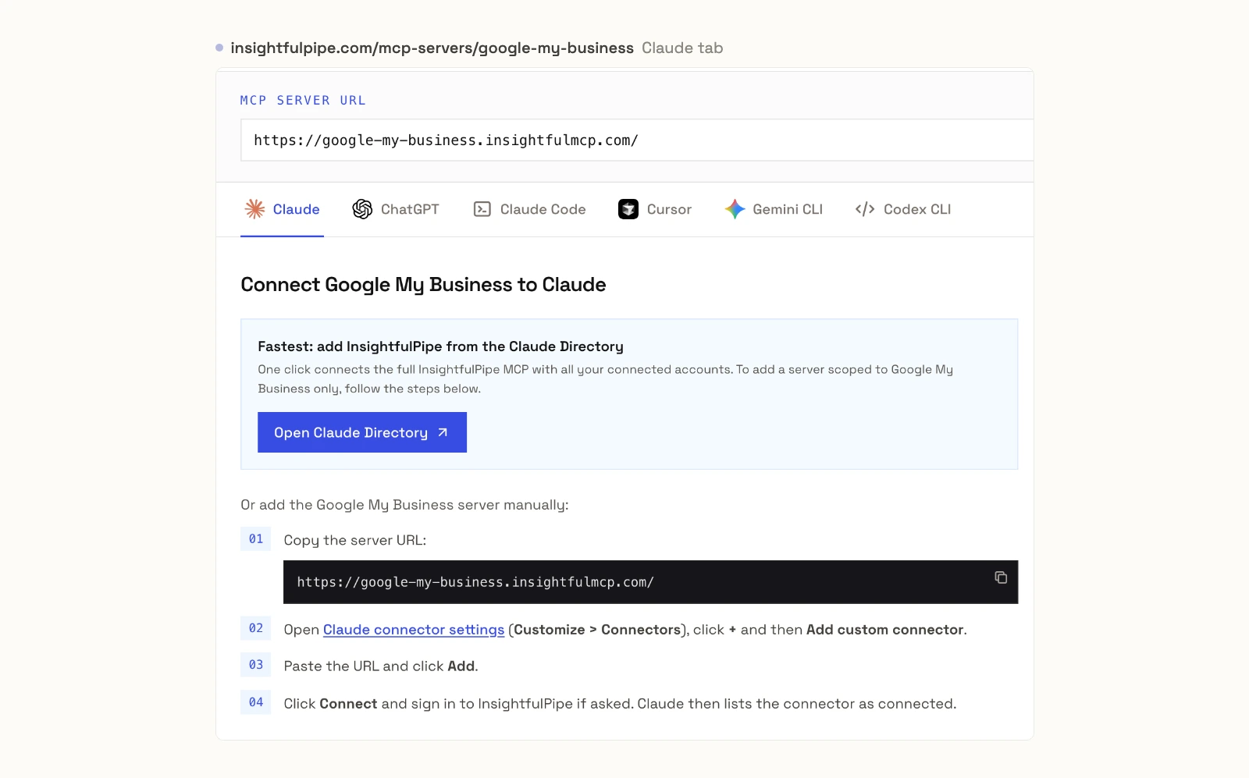Click the "Copy the server URL:" step text
Viewport: 1249px width, 778px height.
[x=355, y=540]
